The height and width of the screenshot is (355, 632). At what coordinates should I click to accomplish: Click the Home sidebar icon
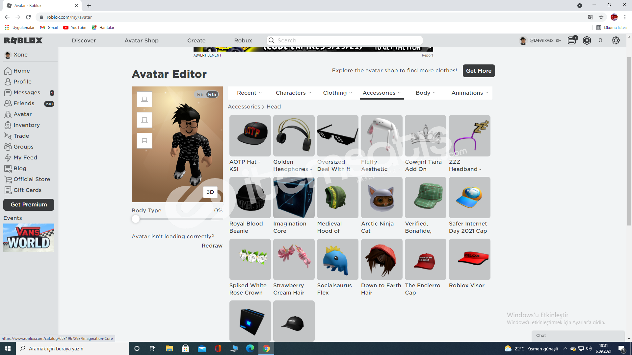8,71
